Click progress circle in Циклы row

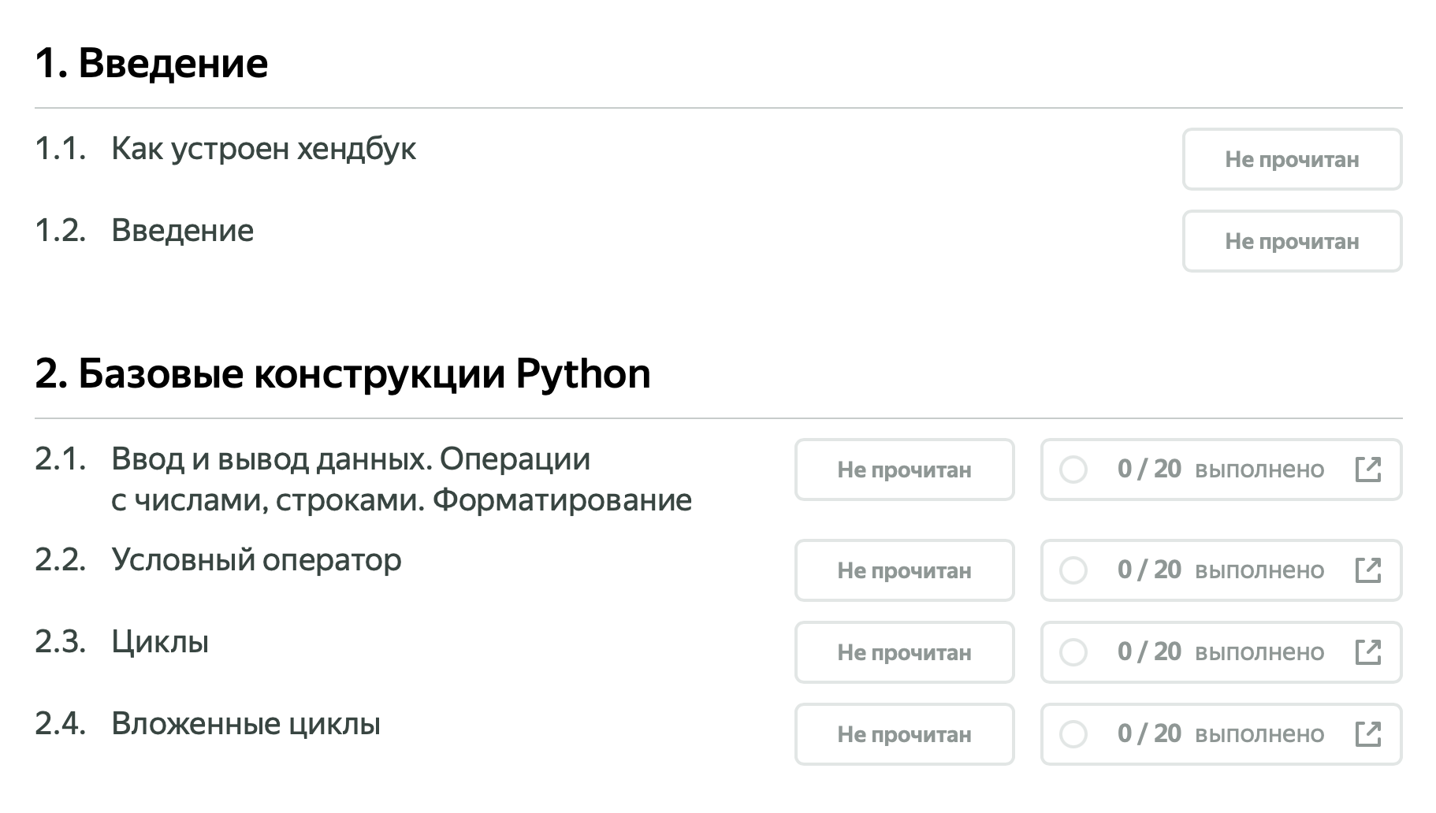pos(1073,652)
